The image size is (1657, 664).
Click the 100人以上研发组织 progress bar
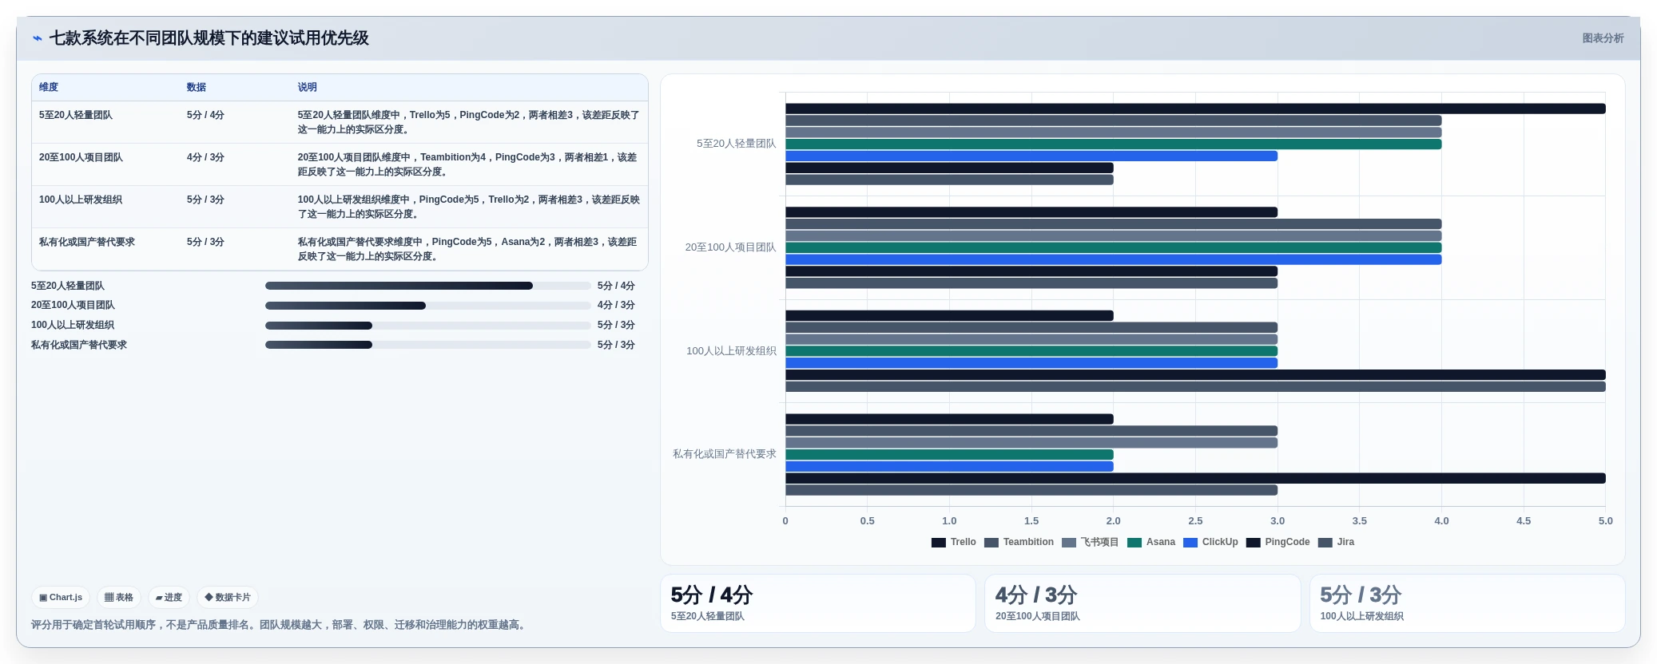pyautogui.click(x=428, y=326)
